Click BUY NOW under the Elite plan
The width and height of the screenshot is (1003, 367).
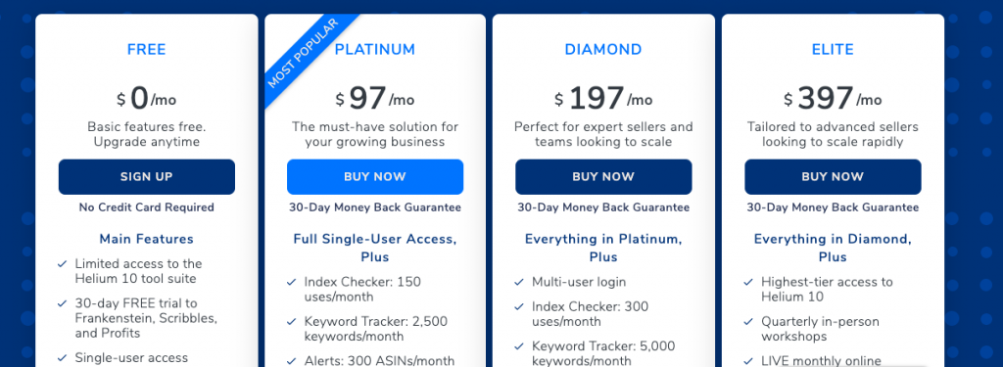[x=833, y=176]
